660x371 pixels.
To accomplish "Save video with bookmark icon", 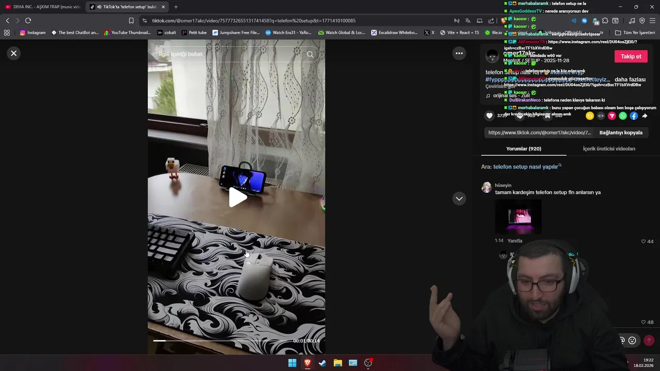I will click(548, 116).
